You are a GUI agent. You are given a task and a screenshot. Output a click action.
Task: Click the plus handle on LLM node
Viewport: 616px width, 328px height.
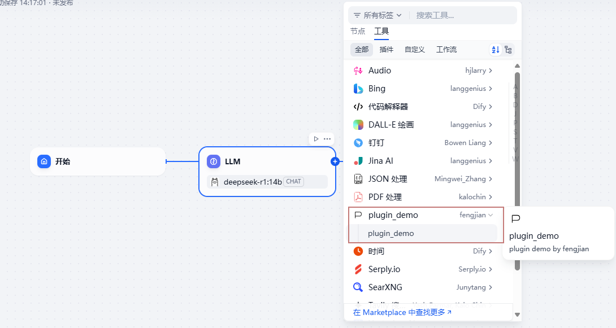coord(335,161)
